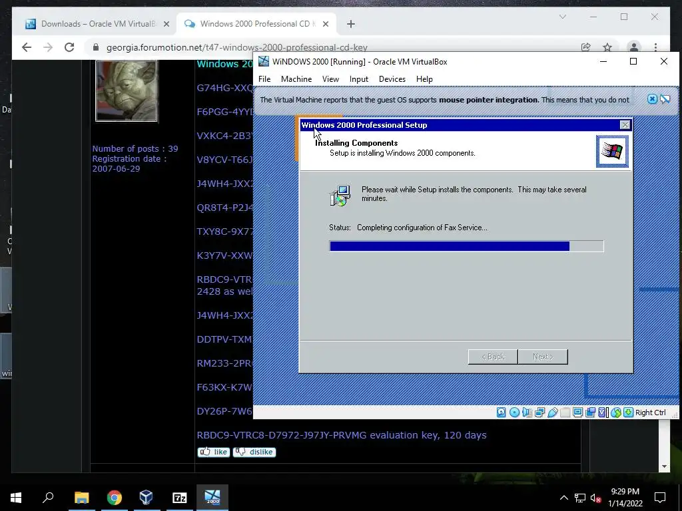Open the Help menu in VirtualBox
682x511 pixels.
point(424,79)
